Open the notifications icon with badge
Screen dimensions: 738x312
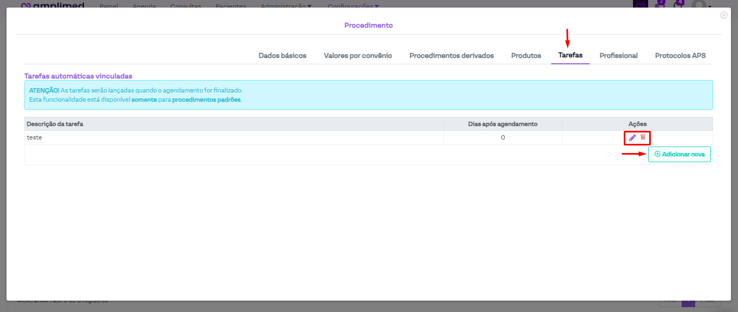click(678, 4)
